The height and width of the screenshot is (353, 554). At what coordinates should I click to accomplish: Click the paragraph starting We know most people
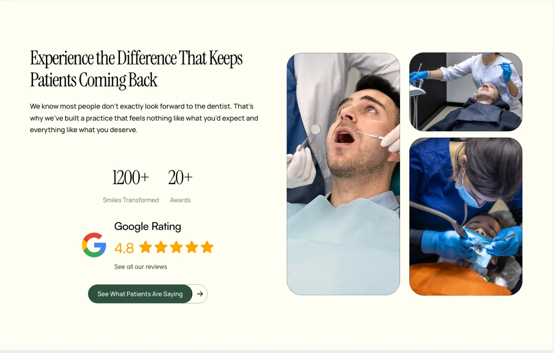[x=144, y=118]
